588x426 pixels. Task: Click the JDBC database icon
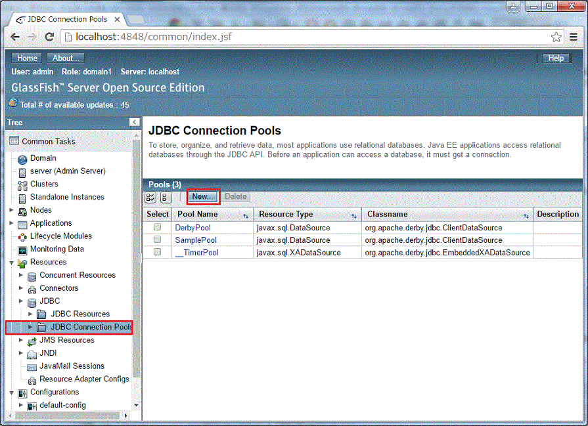pos(32,302)
